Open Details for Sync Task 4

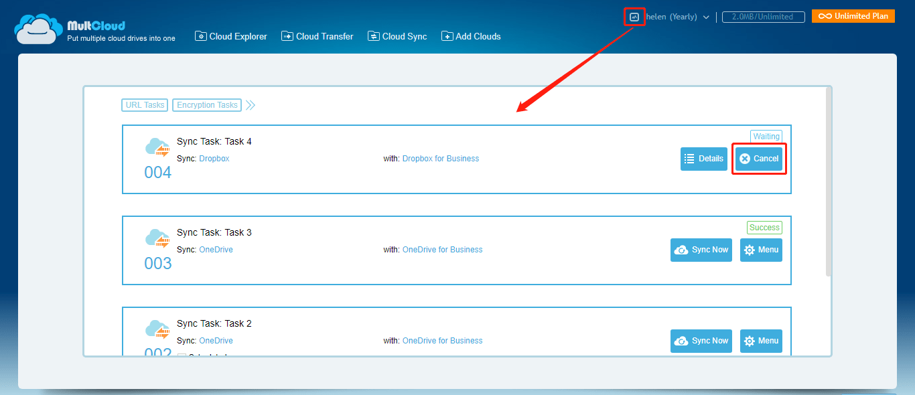(704, 159)
